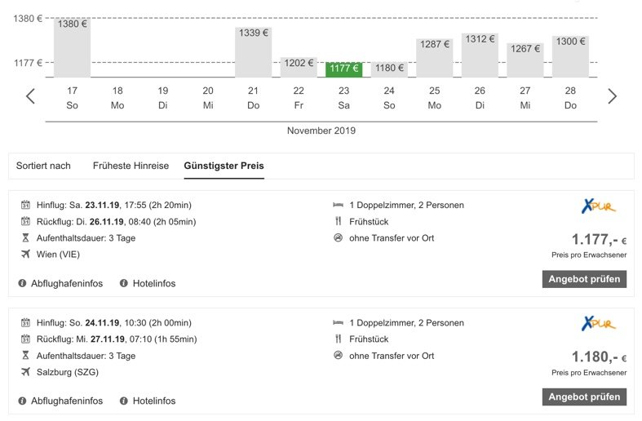Select the 1380 € bar for Sunday 17
The image size is (642, 421).
tap(73, 47)
